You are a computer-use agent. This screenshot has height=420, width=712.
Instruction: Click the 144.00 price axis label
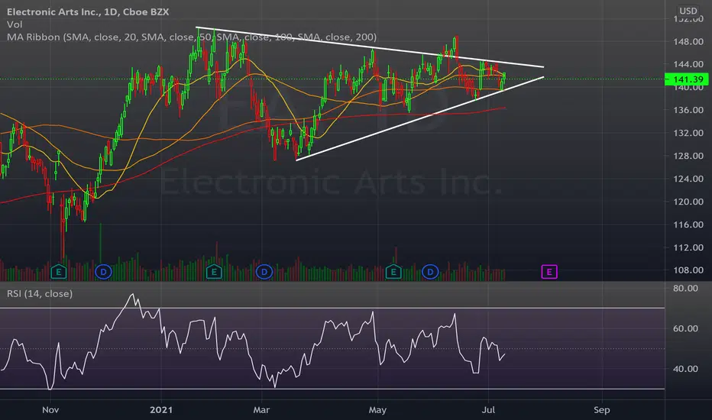tap(688, 64)
